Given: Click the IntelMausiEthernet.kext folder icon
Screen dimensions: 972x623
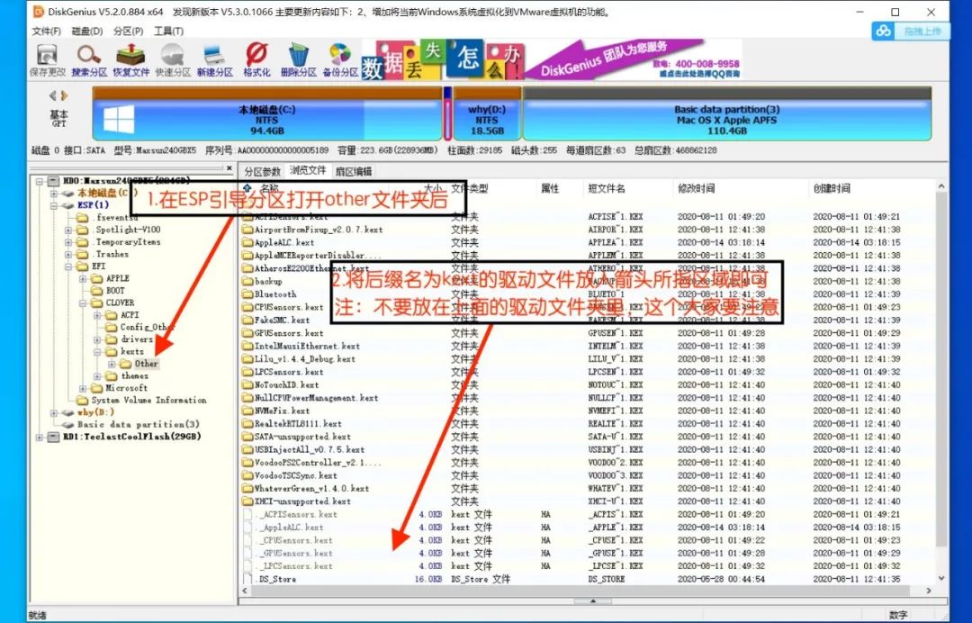Looking at the screenshot, I should coord(247,346).
